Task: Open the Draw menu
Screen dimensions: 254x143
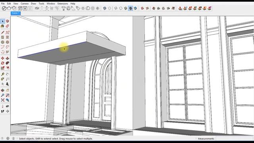Action: coord(33,4)
